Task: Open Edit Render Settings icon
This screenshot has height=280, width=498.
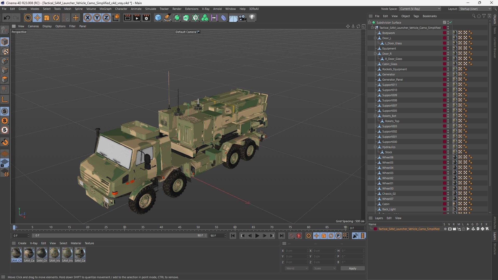Action: 146,18
